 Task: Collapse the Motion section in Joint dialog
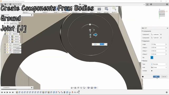[142, 61]
